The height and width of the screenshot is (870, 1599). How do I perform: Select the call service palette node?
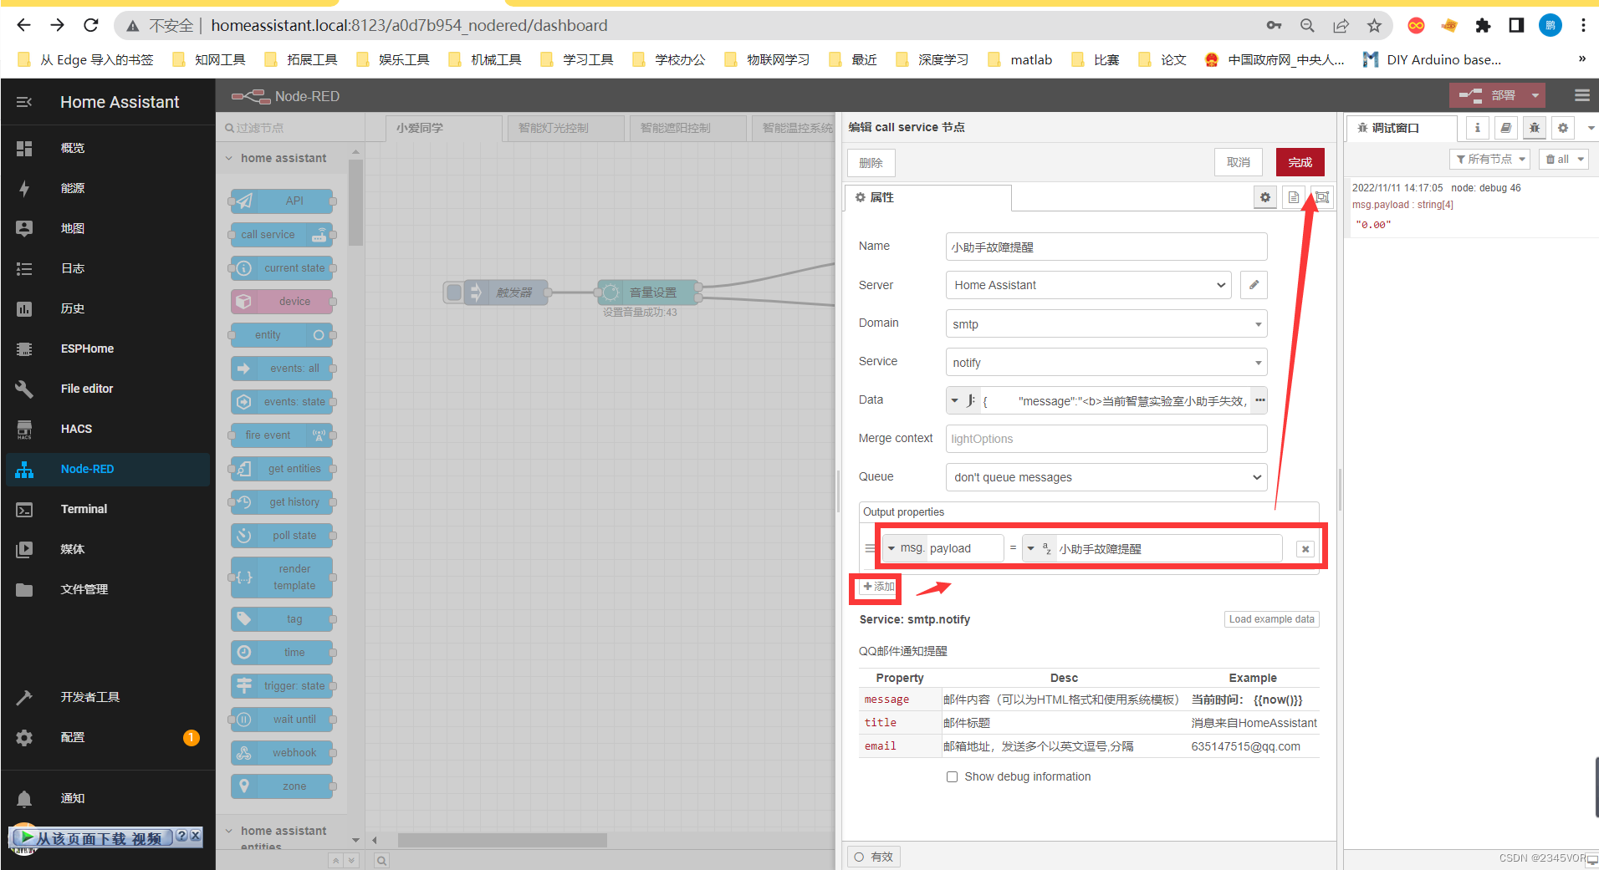click(283, 235)
